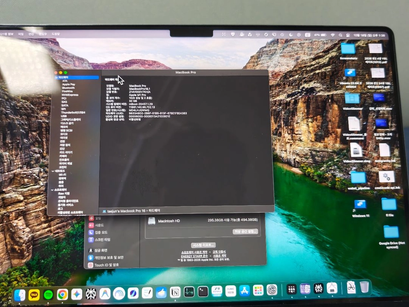Collapse the 소프트웨어 section chevron

click(x=52, y=190)
